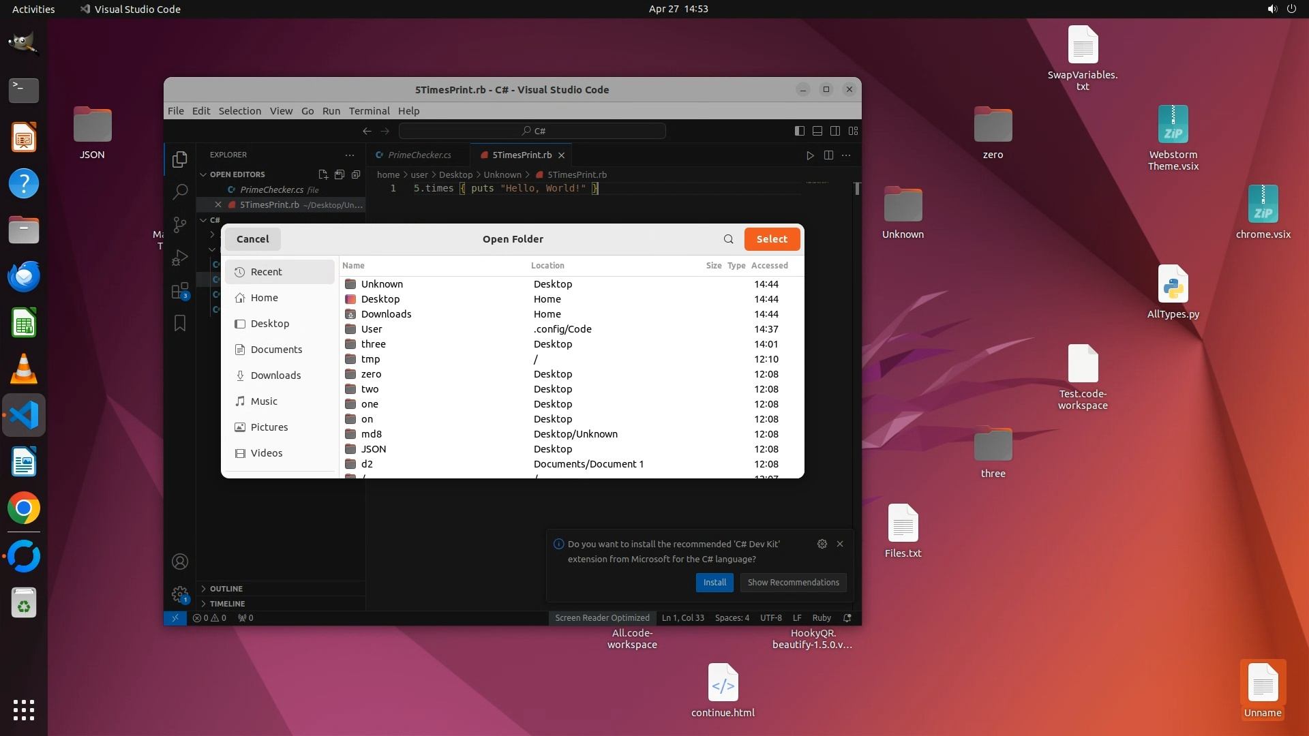Open the Extensions view icon
The width and height of the screenshot is (1309, 736).
coord(180,292)
